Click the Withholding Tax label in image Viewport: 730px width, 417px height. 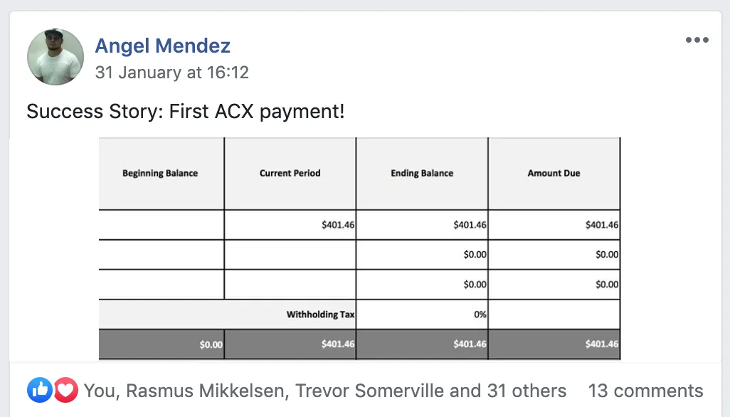click(320, 315)
